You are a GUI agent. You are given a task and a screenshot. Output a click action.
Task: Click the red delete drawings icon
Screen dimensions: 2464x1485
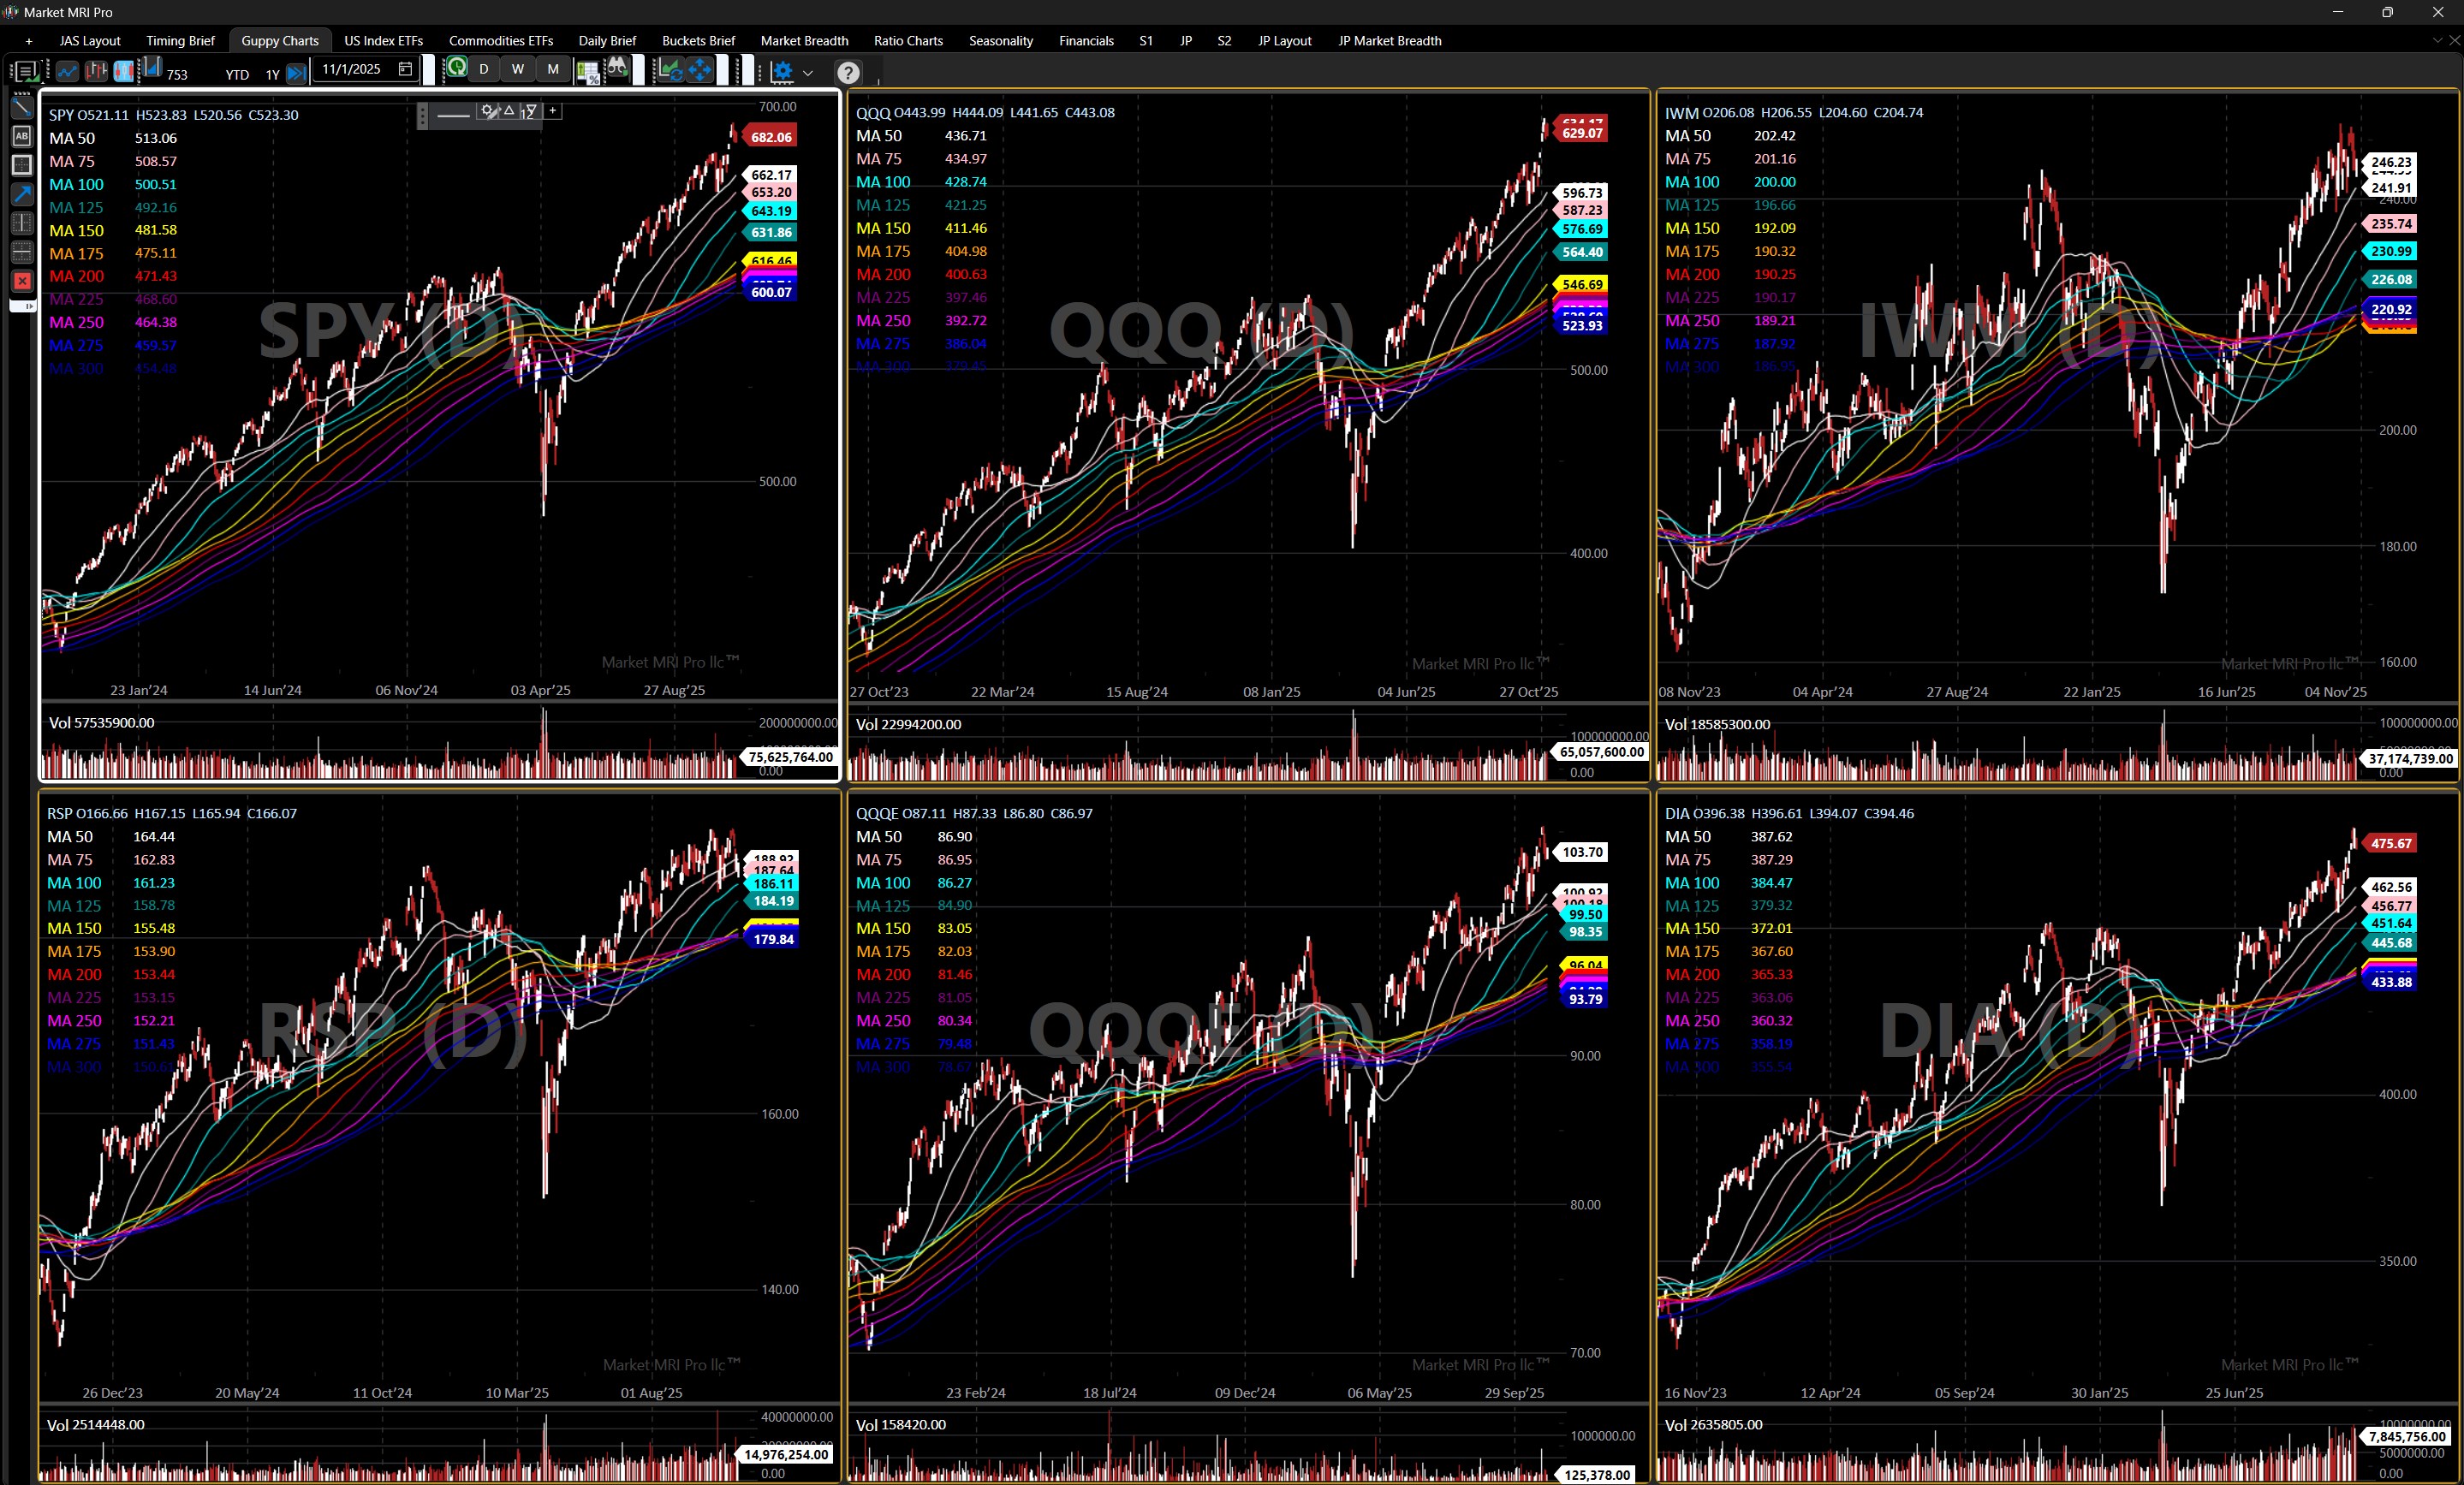click(x=22, y=281)
